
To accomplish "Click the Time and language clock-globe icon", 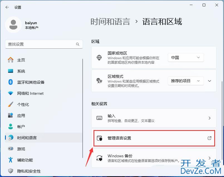I will tap(11, 138).
